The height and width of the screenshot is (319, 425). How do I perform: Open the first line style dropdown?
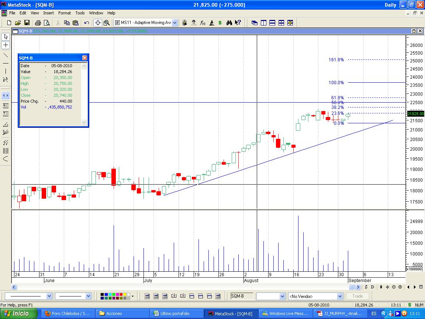[x=49, y=296]
